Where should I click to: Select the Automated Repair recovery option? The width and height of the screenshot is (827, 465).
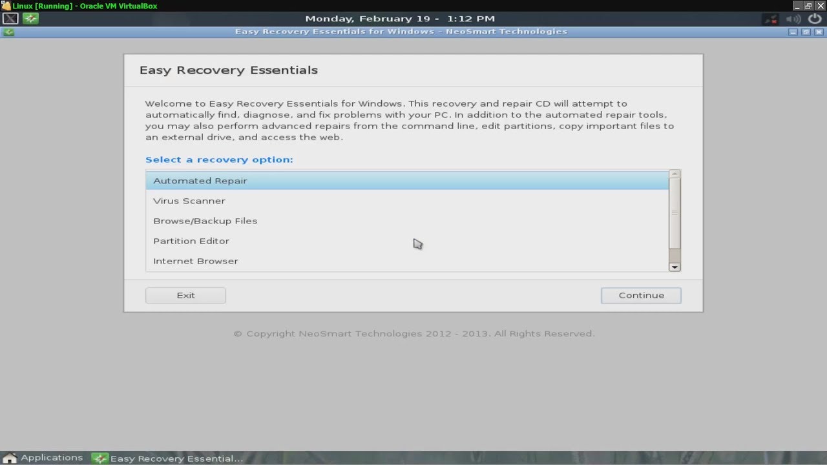407,181
